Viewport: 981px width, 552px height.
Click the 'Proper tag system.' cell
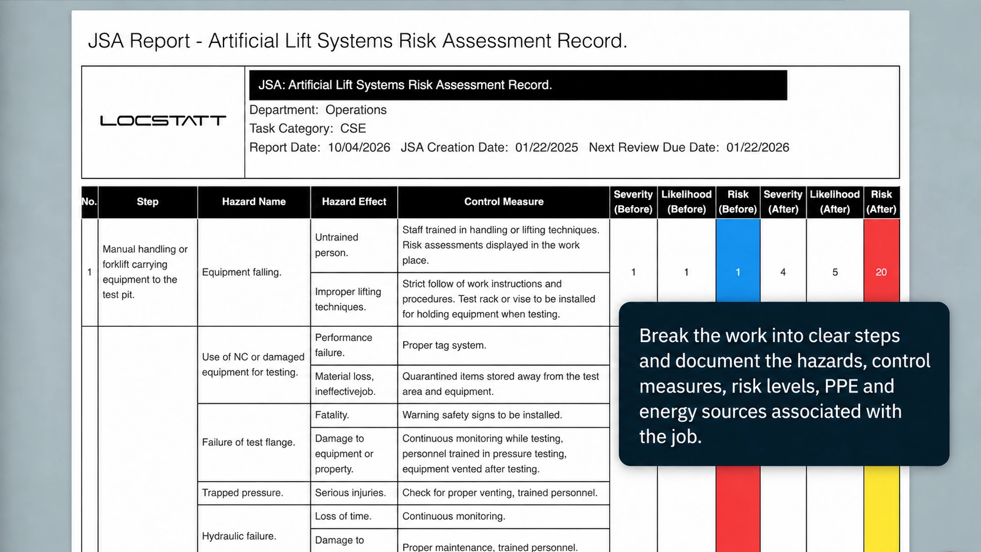point(504,346)
